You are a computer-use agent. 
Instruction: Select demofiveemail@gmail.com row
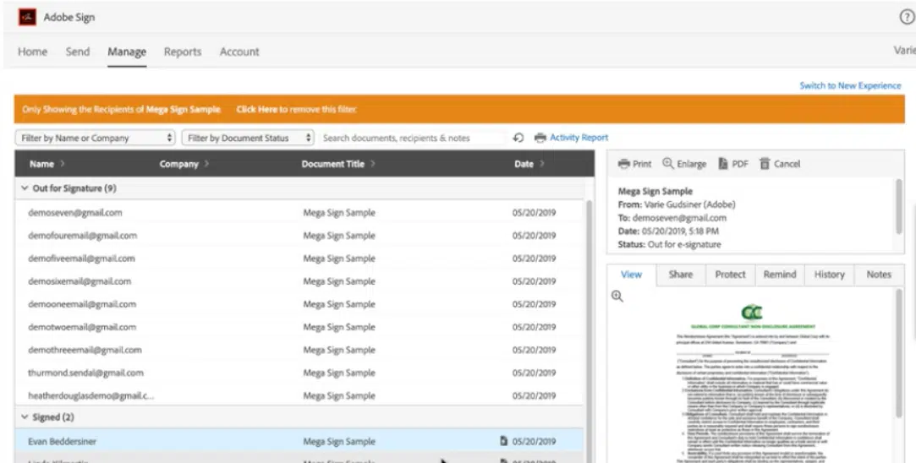click(299, 258)
